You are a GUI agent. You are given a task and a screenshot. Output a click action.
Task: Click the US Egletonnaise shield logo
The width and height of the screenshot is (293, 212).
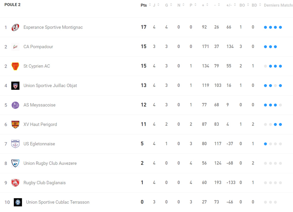(x=15, y=144)
